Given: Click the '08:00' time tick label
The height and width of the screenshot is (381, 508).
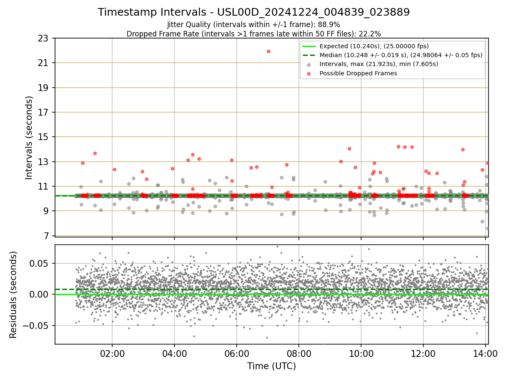Looking at the screenshot, I should click(x=299, y=353).
